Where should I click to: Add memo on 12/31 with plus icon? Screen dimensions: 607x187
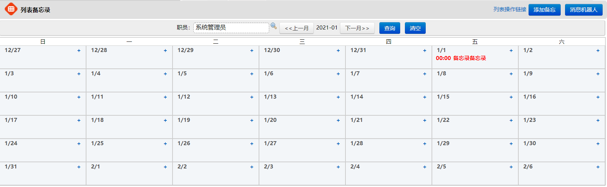[425, 51]
